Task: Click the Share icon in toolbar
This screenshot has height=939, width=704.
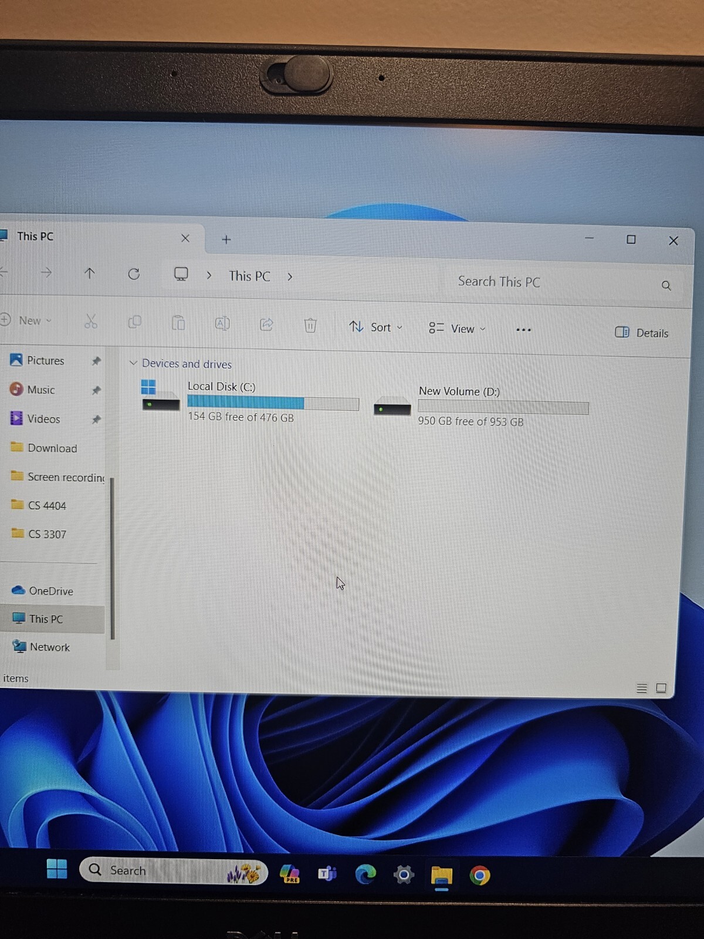Action: [x=266, y=324]
